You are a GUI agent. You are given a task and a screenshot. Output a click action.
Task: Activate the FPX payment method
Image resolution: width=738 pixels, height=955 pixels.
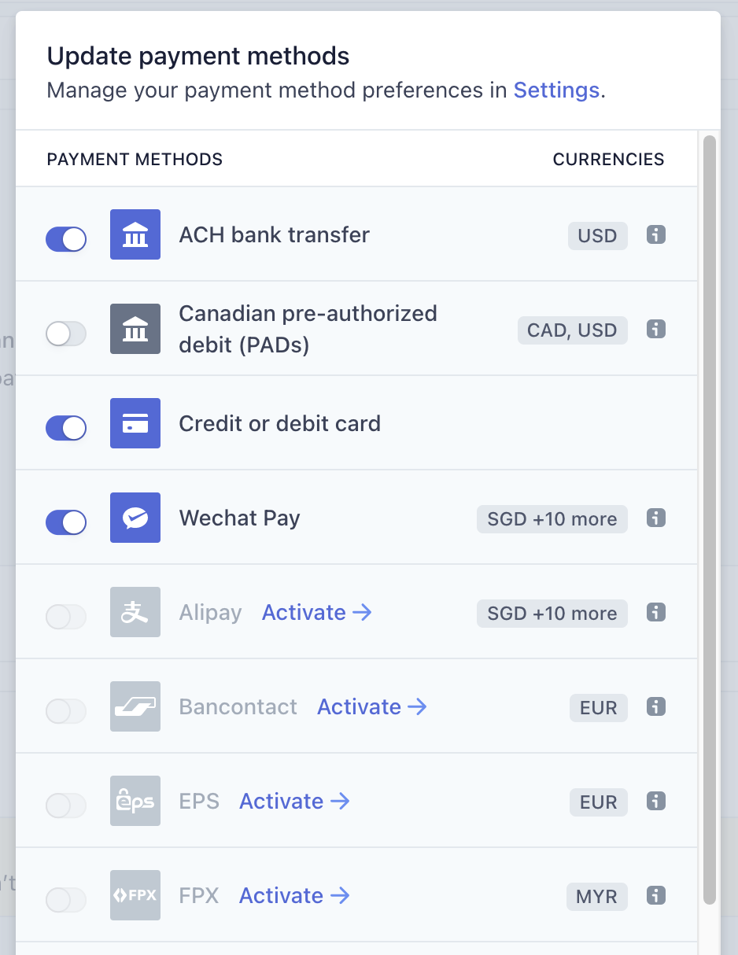pyautogui.click(x=294, y=895)
